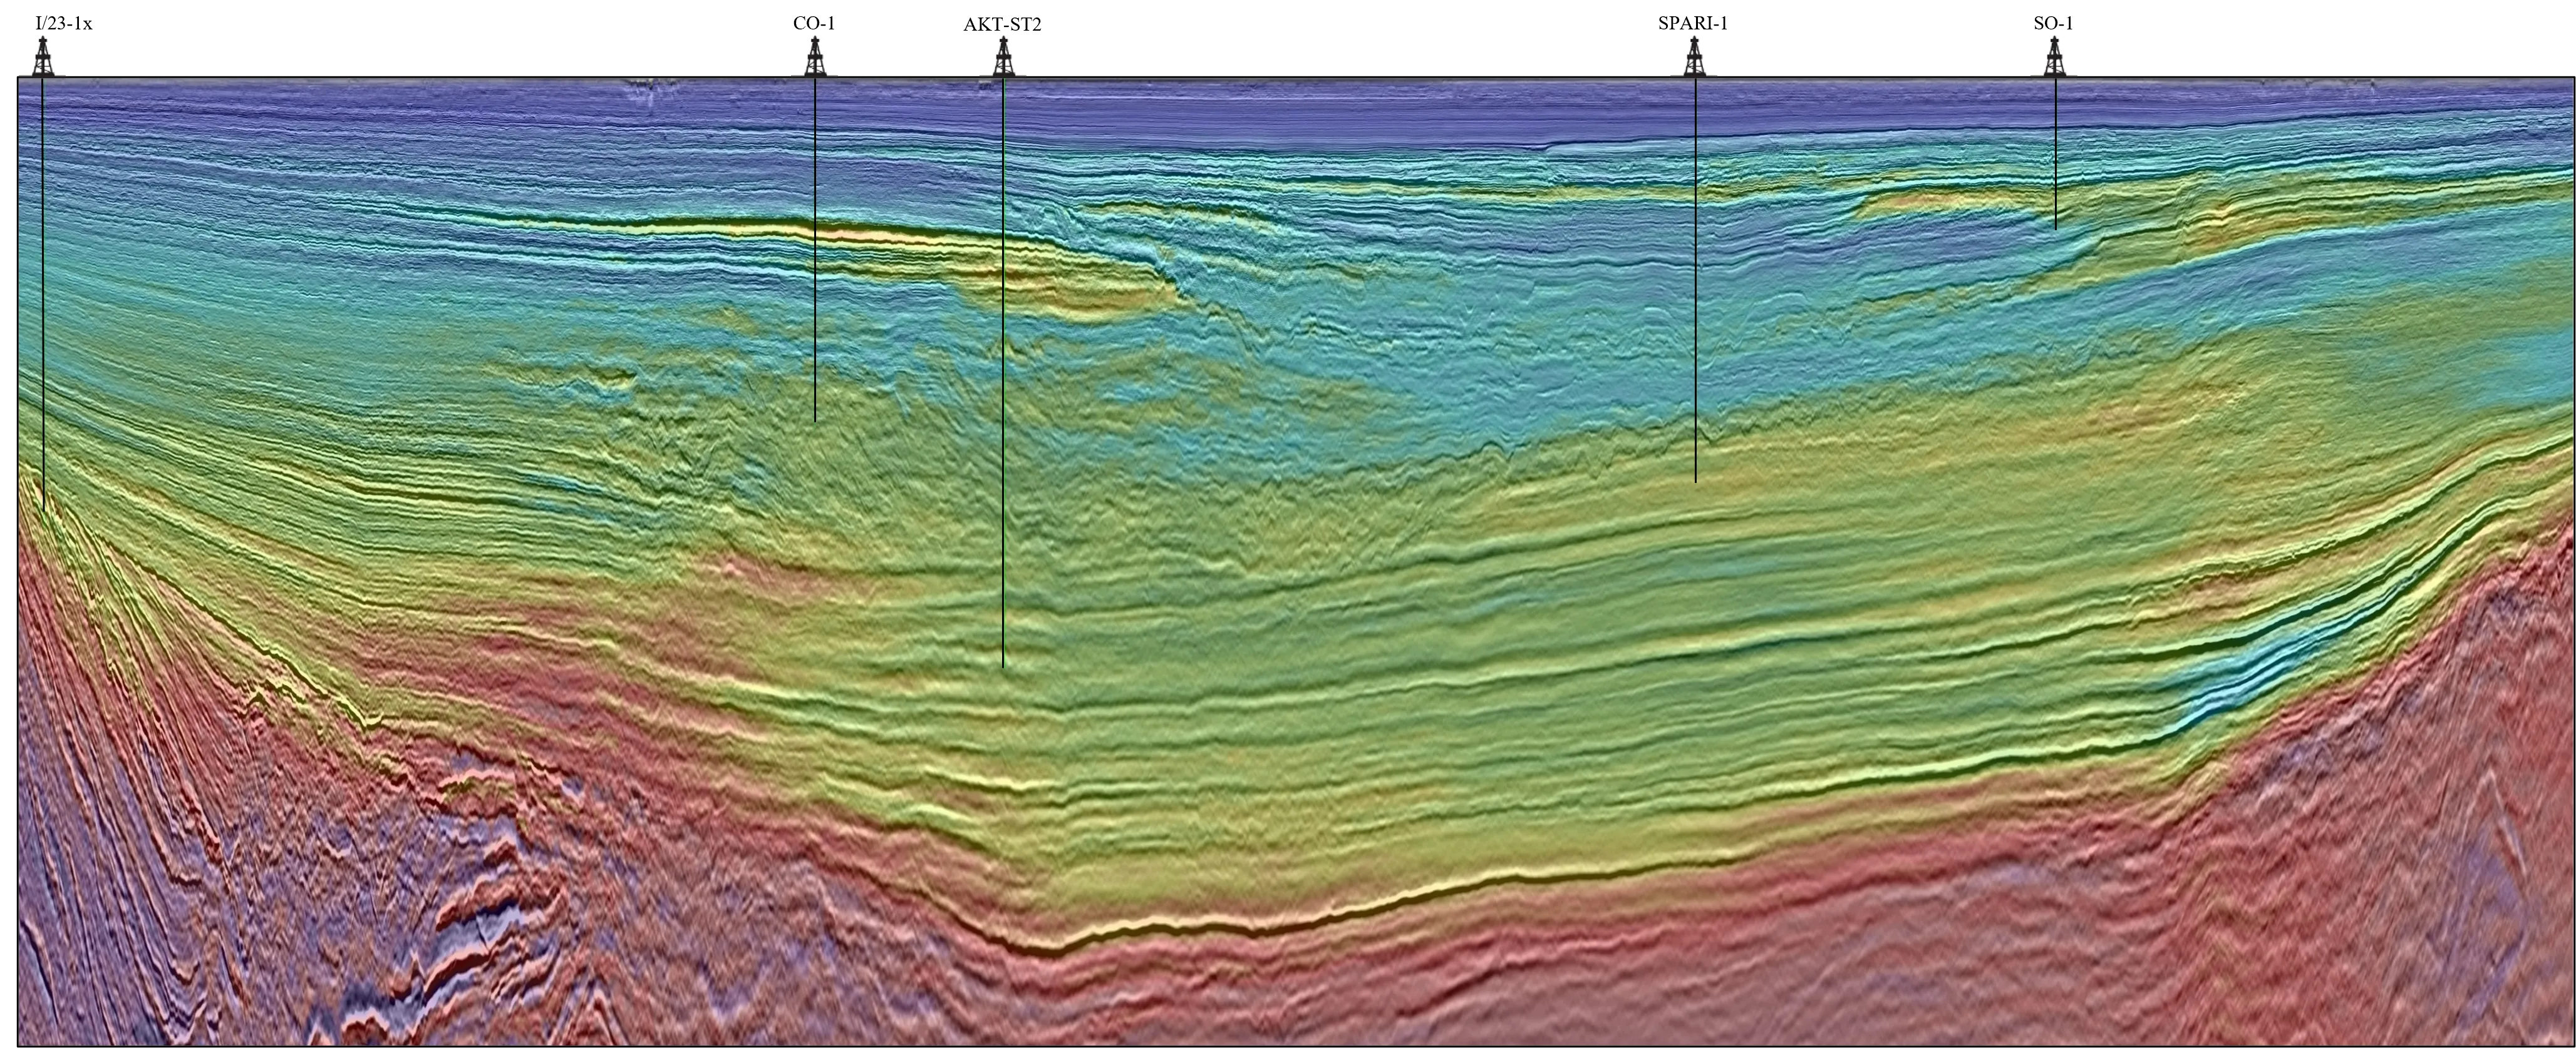The image size is (2576, 1048).
Task: Pick the CO-1 borehole path line
Action: (815, 249)
